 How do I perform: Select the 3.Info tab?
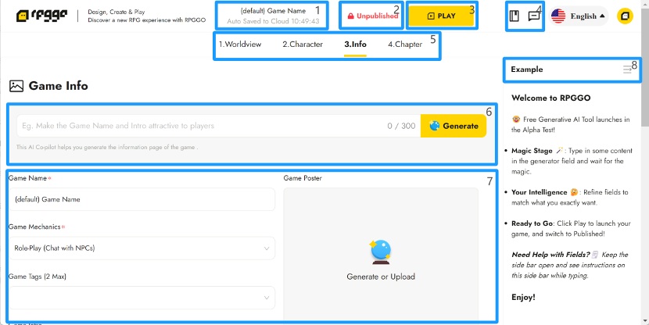[355, 45]
